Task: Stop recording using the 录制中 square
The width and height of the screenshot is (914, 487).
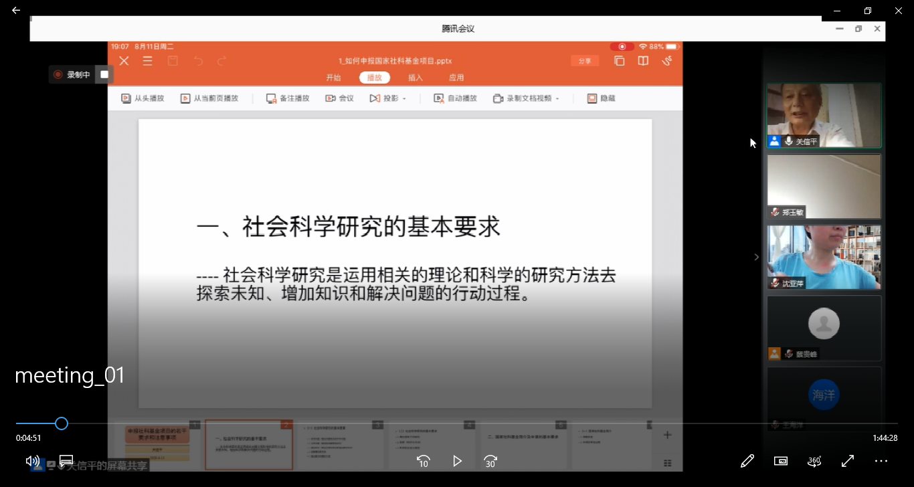Action: click(x=104, y=75)
